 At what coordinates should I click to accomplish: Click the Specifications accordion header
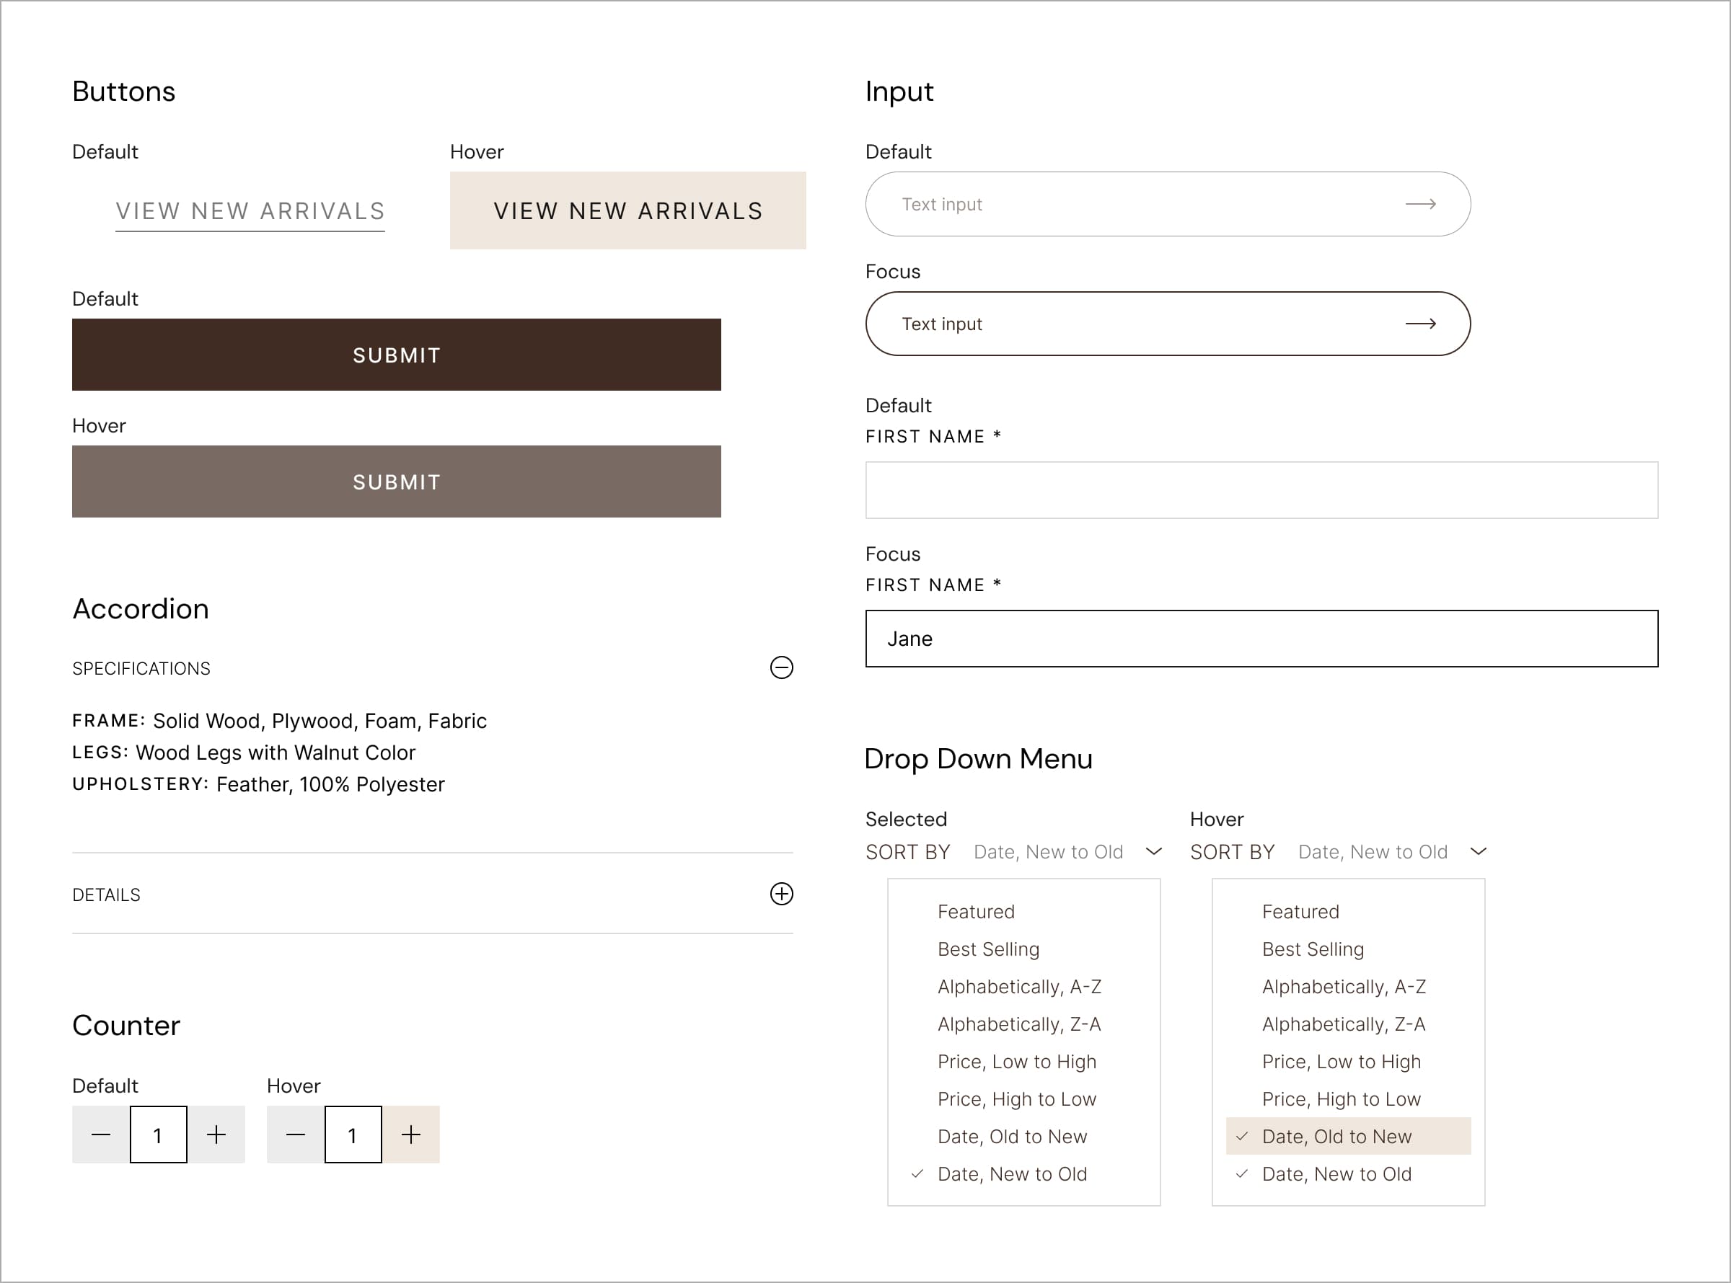pos(433,669)
